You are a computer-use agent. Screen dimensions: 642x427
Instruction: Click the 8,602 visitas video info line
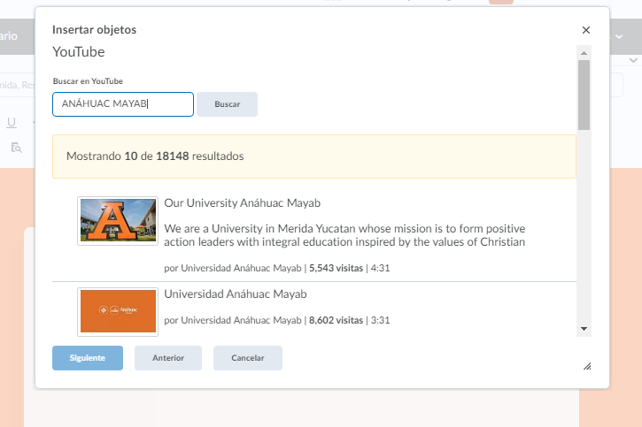277,320
